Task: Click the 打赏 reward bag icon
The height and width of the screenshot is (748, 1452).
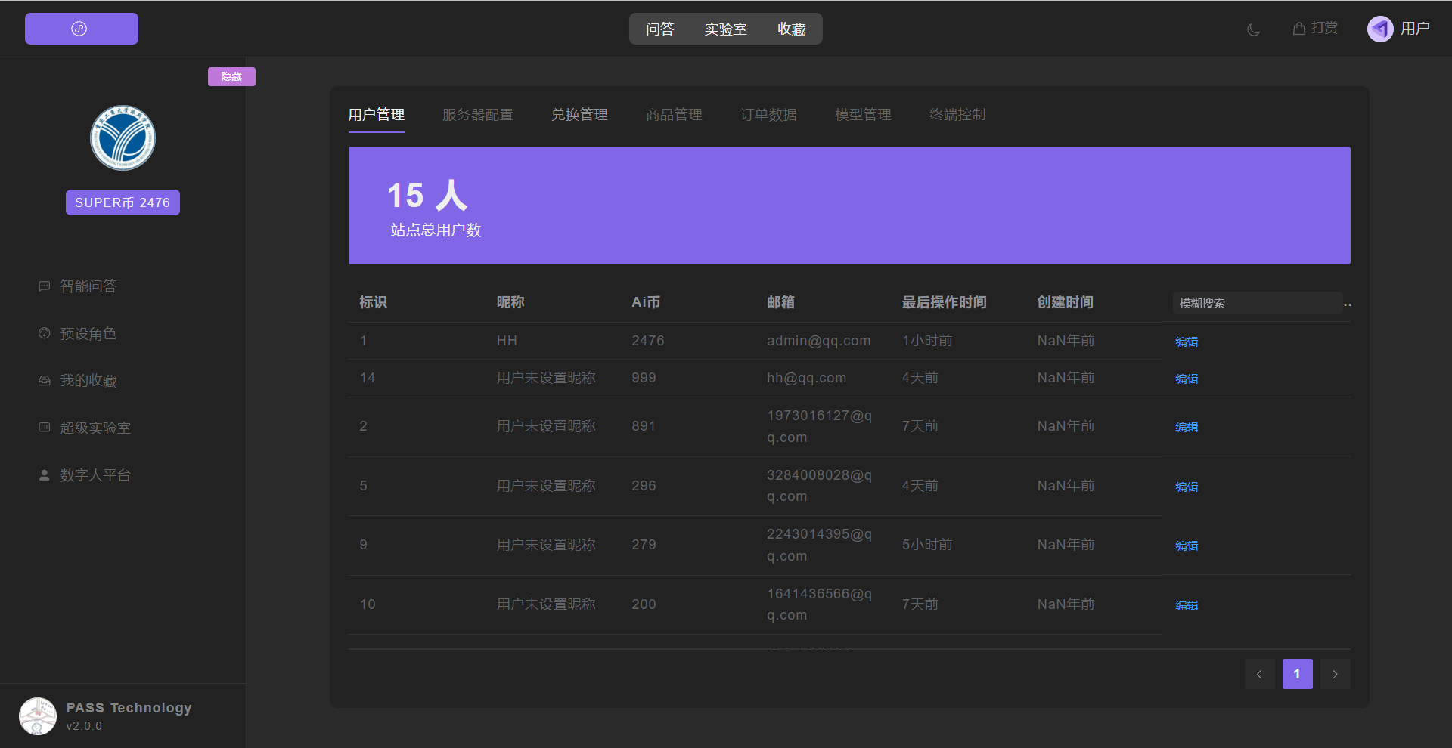Action: tap(1299, 29)
